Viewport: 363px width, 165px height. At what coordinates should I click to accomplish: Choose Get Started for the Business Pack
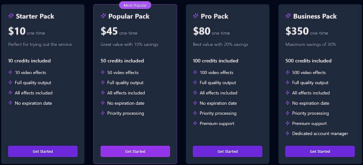click(320, 152)
